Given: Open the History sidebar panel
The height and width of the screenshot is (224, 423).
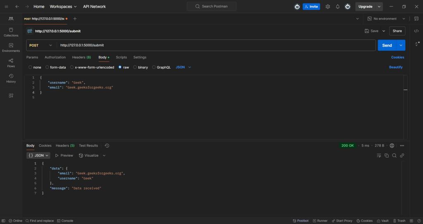Looking at the screenshot, I should (x=11, y=78).
